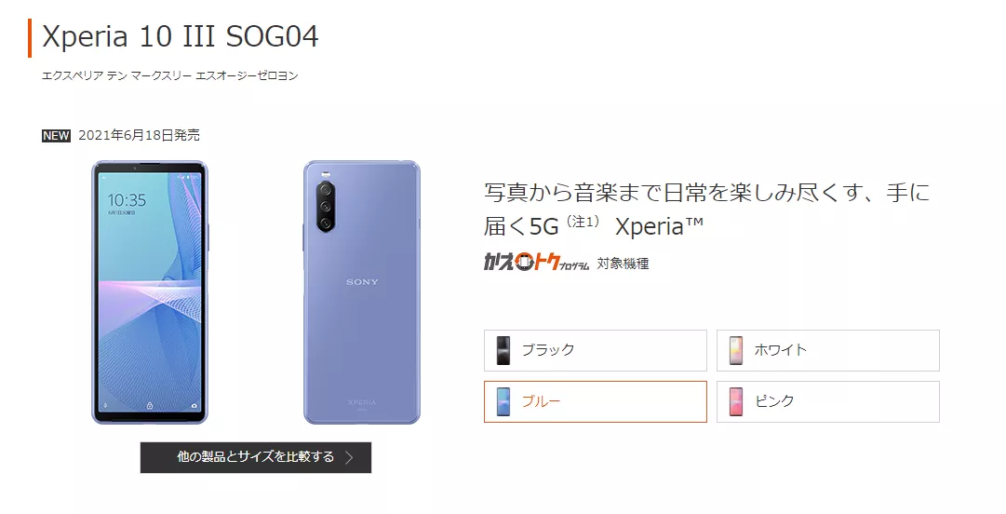Choose the selected ブルー color option

click(596, 401)
